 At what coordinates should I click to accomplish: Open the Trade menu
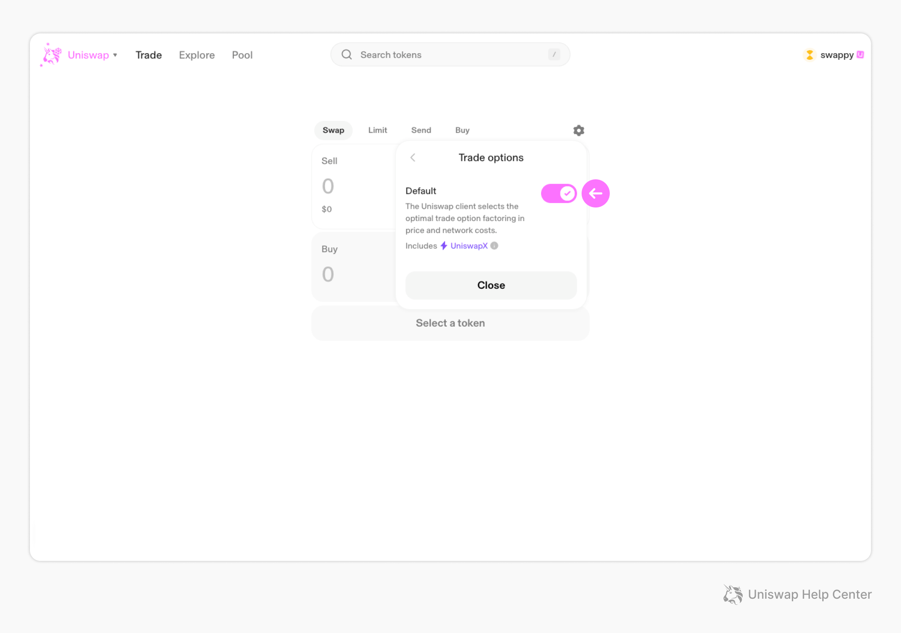pos(149,55)
